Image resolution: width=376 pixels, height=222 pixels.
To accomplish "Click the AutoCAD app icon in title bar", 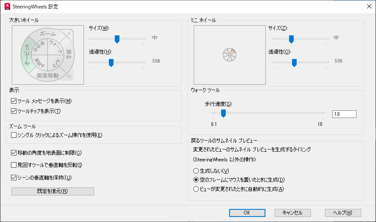I will [x=7, y=6].
